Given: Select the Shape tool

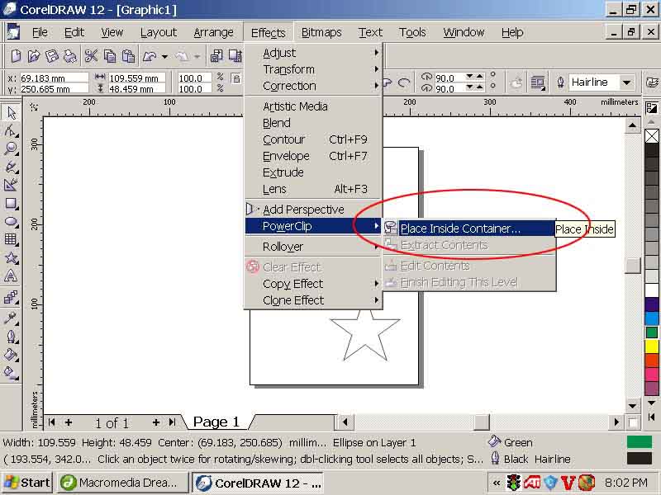Looking at the screenshot, I should [11, 130].
